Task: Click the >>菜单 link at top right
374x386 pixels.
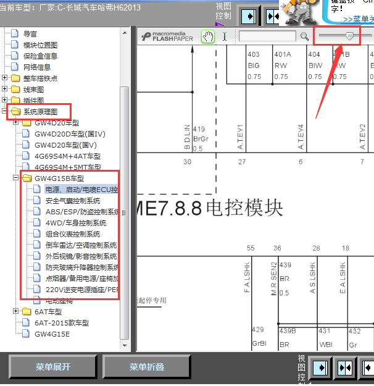Action: point(358,19)
